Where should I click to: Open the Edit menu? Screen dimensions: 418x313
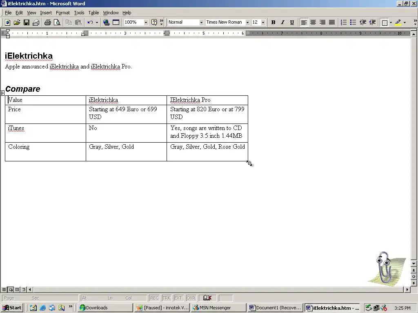tap(19, 13)
